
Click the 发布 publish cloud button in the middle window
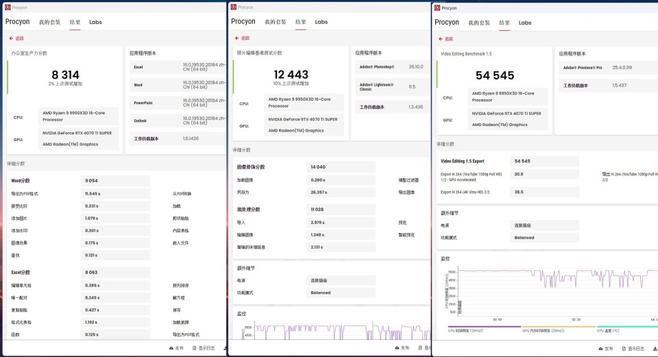tap(402, 347)
